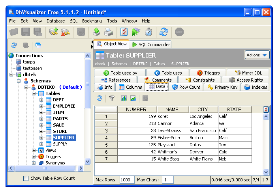Click the line chart icon above grid
Image resolution: width=280 pixels, height=192 pixels.
click(133, 98)
